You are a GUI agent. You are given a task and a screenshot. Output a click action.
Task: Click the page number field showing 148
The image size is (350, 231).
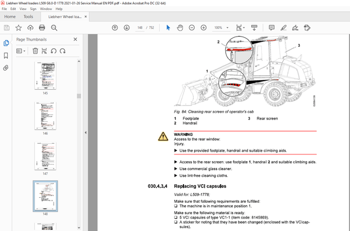(x=140, y=28)
